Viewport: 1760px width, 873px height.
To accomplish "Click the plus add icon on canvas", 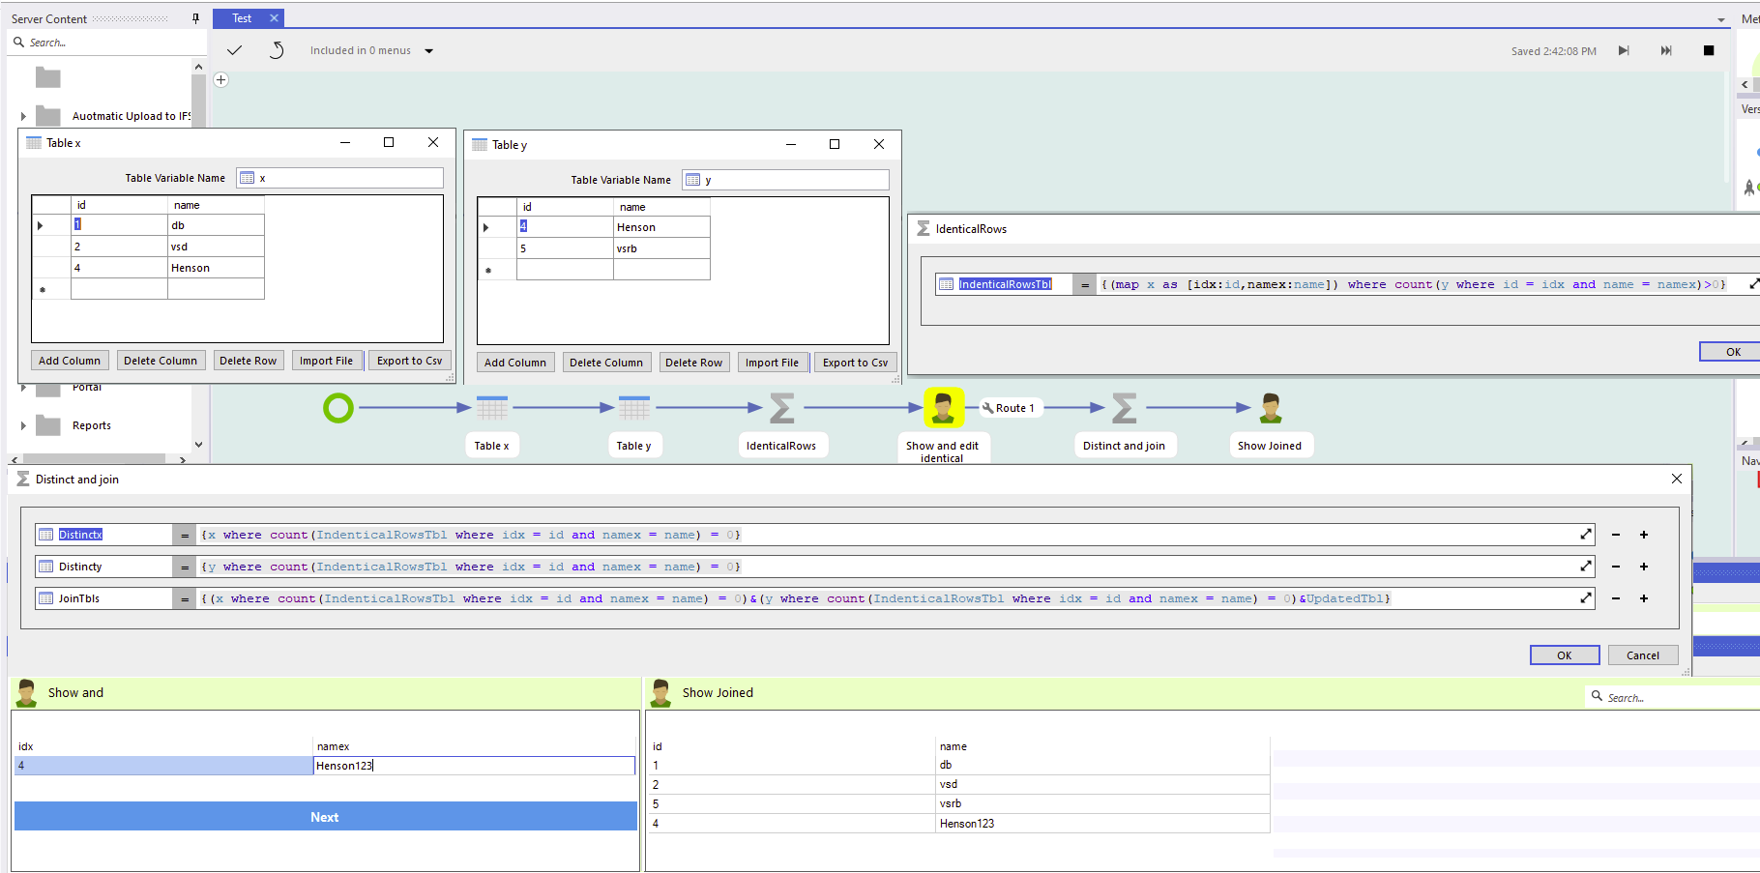I will [x=221, y=80].
